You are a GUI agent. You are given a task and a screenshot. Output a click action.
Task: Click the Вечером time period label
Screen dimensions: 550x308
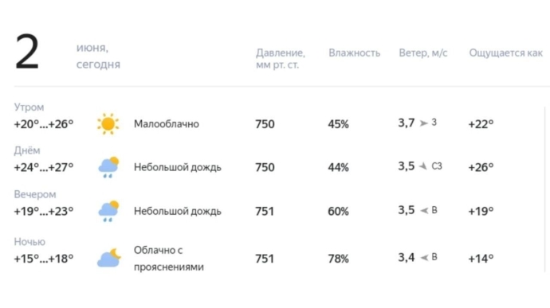(35, 194)
